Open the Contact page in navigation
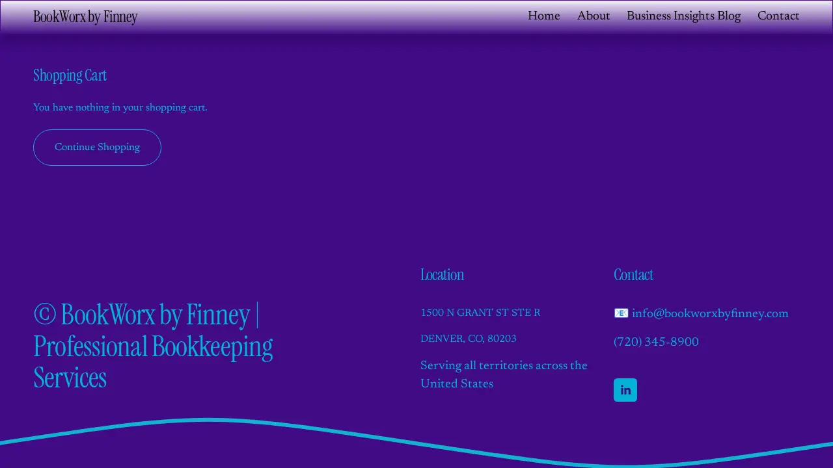 (x=778, y=16)
